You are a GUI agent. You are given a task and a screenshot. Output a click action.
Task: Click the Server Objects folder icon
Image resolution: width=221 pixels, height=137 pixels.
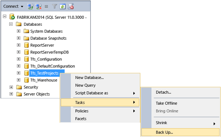(19, 94)
